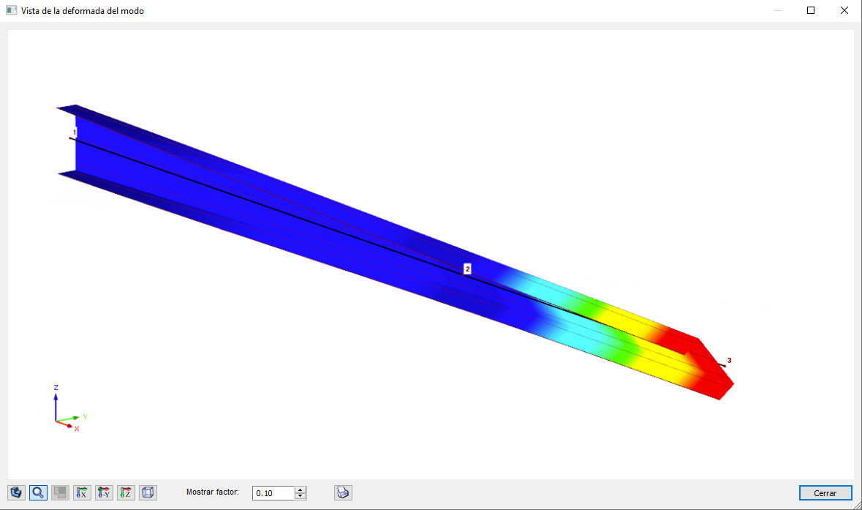Switch to isometric cube view
Screen dimensions: 862x510
(x=148, y=492)
